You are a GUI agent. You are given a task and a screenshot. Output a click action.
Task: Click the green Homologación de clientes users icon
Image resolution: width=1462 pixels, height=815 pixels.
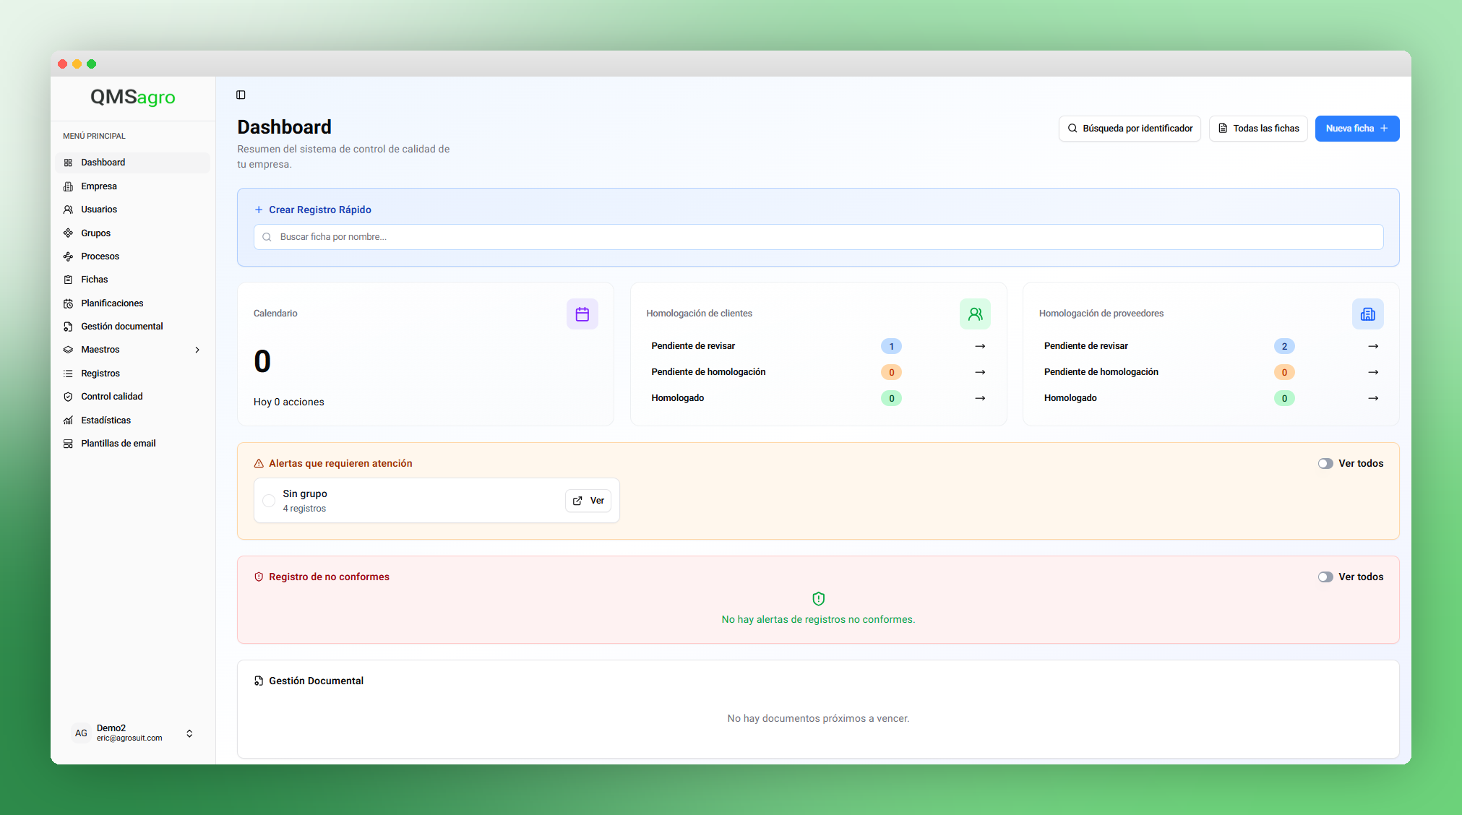point(975,314)
